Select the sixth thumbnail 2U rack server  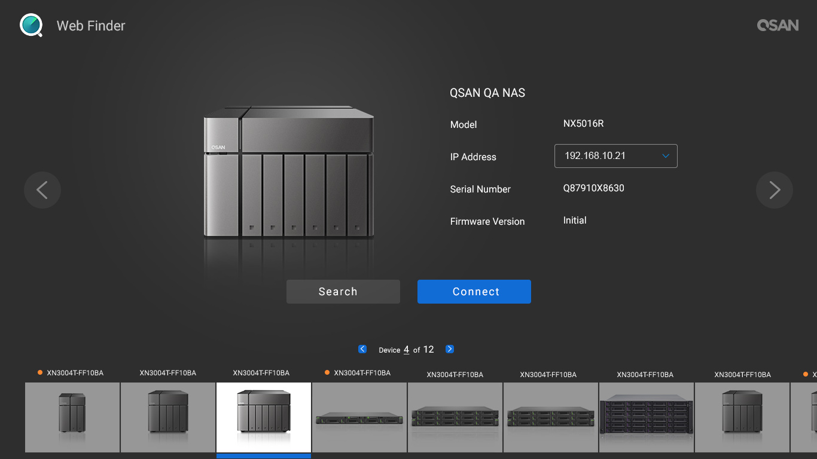point(551,417)
